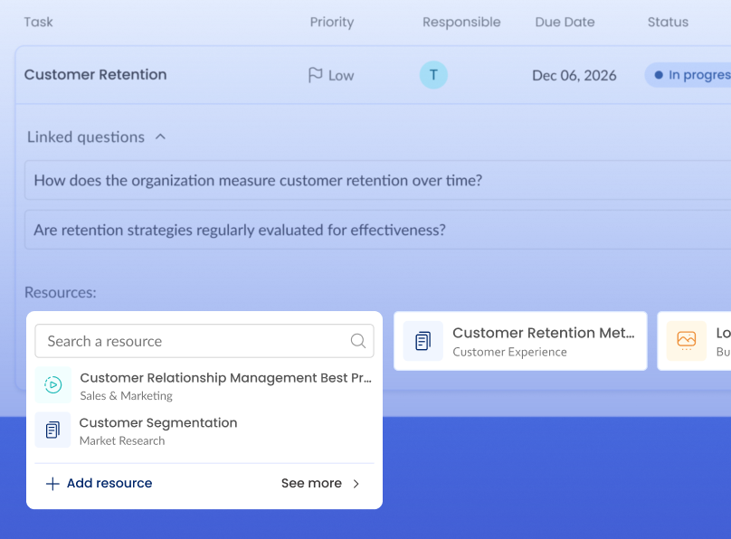Click the Add resource button

pyautogui.click(x=99, y=484)
